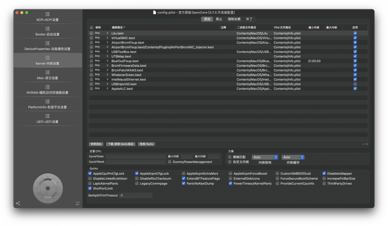Image resolution: width=388 pixels, height=226 pixels.
Task: Open the PlatformInfo section icon
Action: coord(47,101)
